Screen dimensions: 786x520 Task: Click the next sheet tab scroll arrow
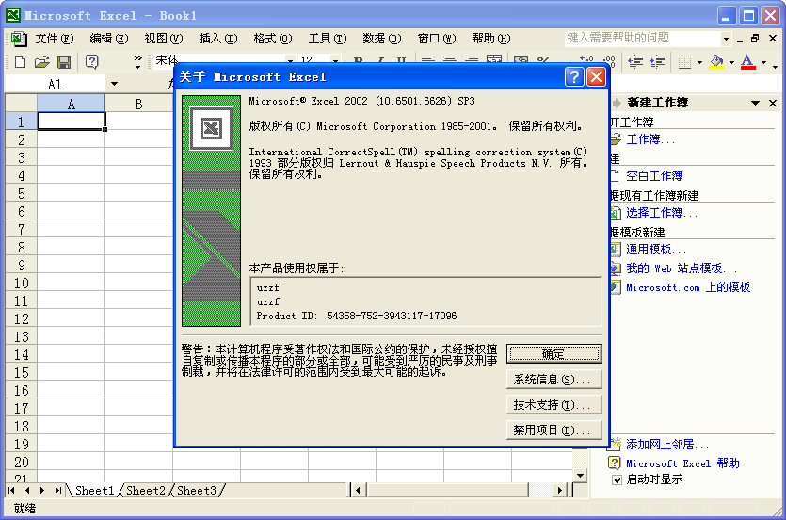(x=42, y=490)
